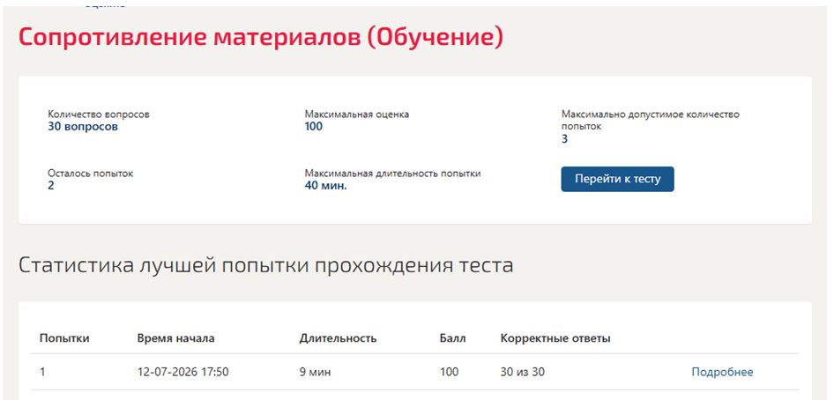Screen dimensions: 834x400
Task: Click the "Статистика лучшей попытки прохождения теста" heading
Action: [x=266, y=265]
